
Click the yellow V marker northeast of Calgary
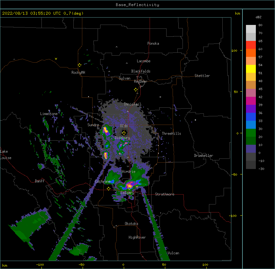pos(137,187)
